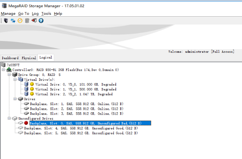Click the grayed-out database toolbar icon

pos(27,20)
